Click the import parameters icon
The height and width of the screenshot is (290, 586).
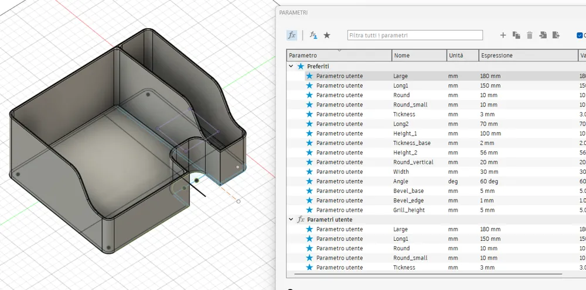tap(543, 35)
